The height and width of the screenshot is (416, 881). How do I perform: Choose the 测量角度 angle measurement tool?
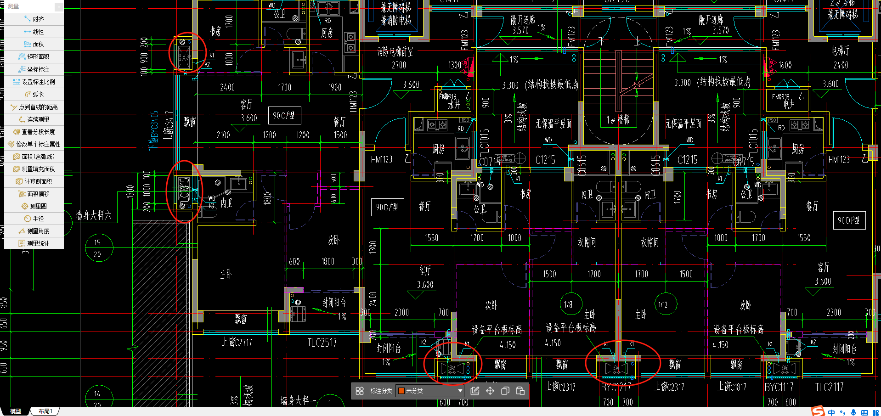point(34,231)
